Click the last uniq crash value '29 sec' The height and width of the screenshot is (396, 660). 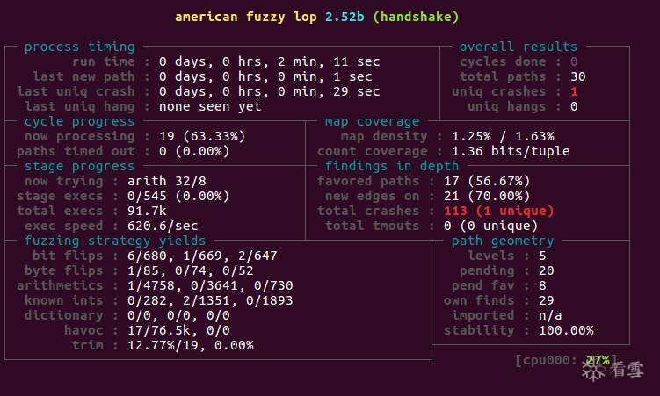click(x=357, y=91)
